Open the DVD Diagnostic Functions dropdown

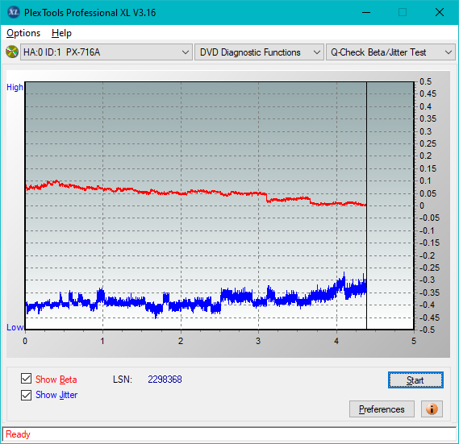tap(259, 52)
